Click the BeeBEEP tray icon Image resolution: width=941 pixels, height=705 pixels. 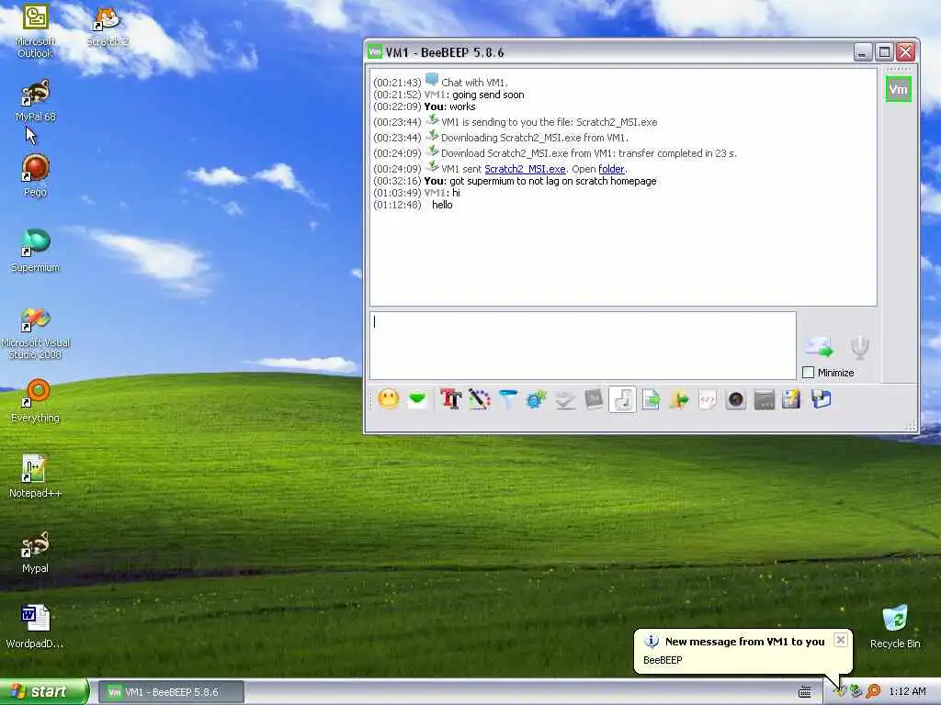(840, 691)
